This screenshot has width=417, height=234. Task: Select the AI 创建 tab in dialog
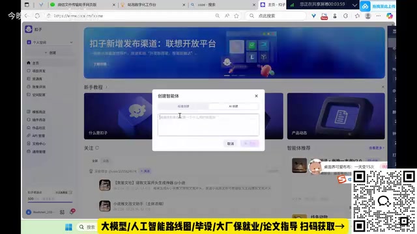pos(233,106)
